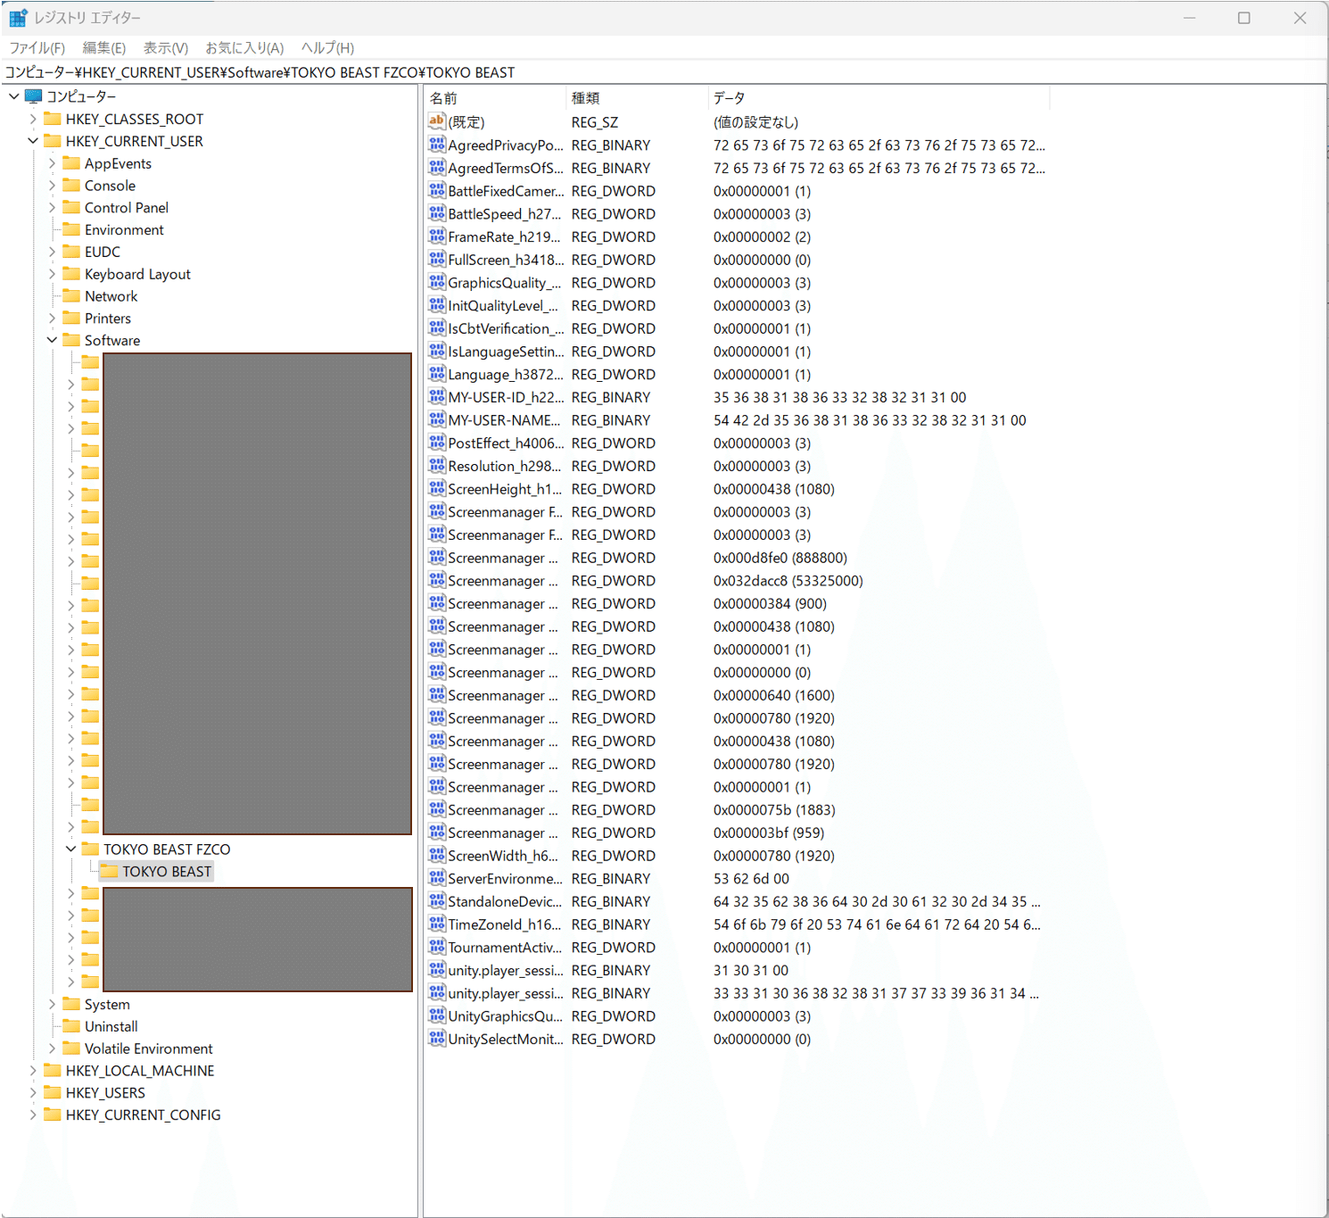
Task: Click the TOKYO BEAST FZCO folder icon
Action: tap(90, 849)
